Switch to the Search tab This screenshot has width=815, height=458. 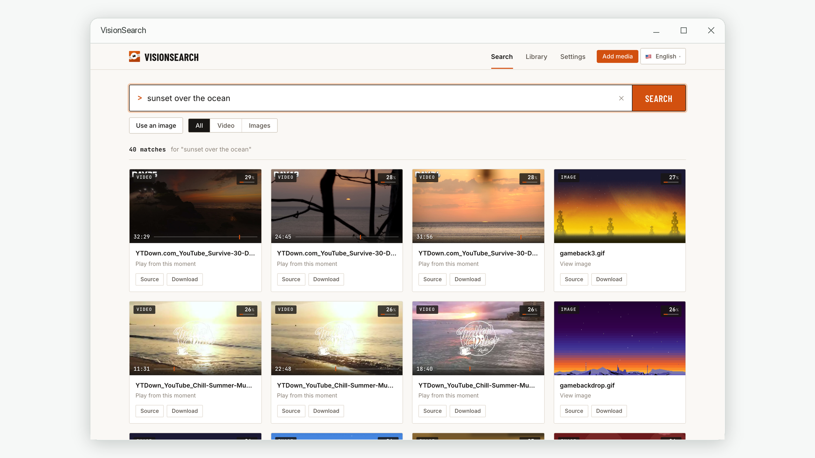pos(502,57)
